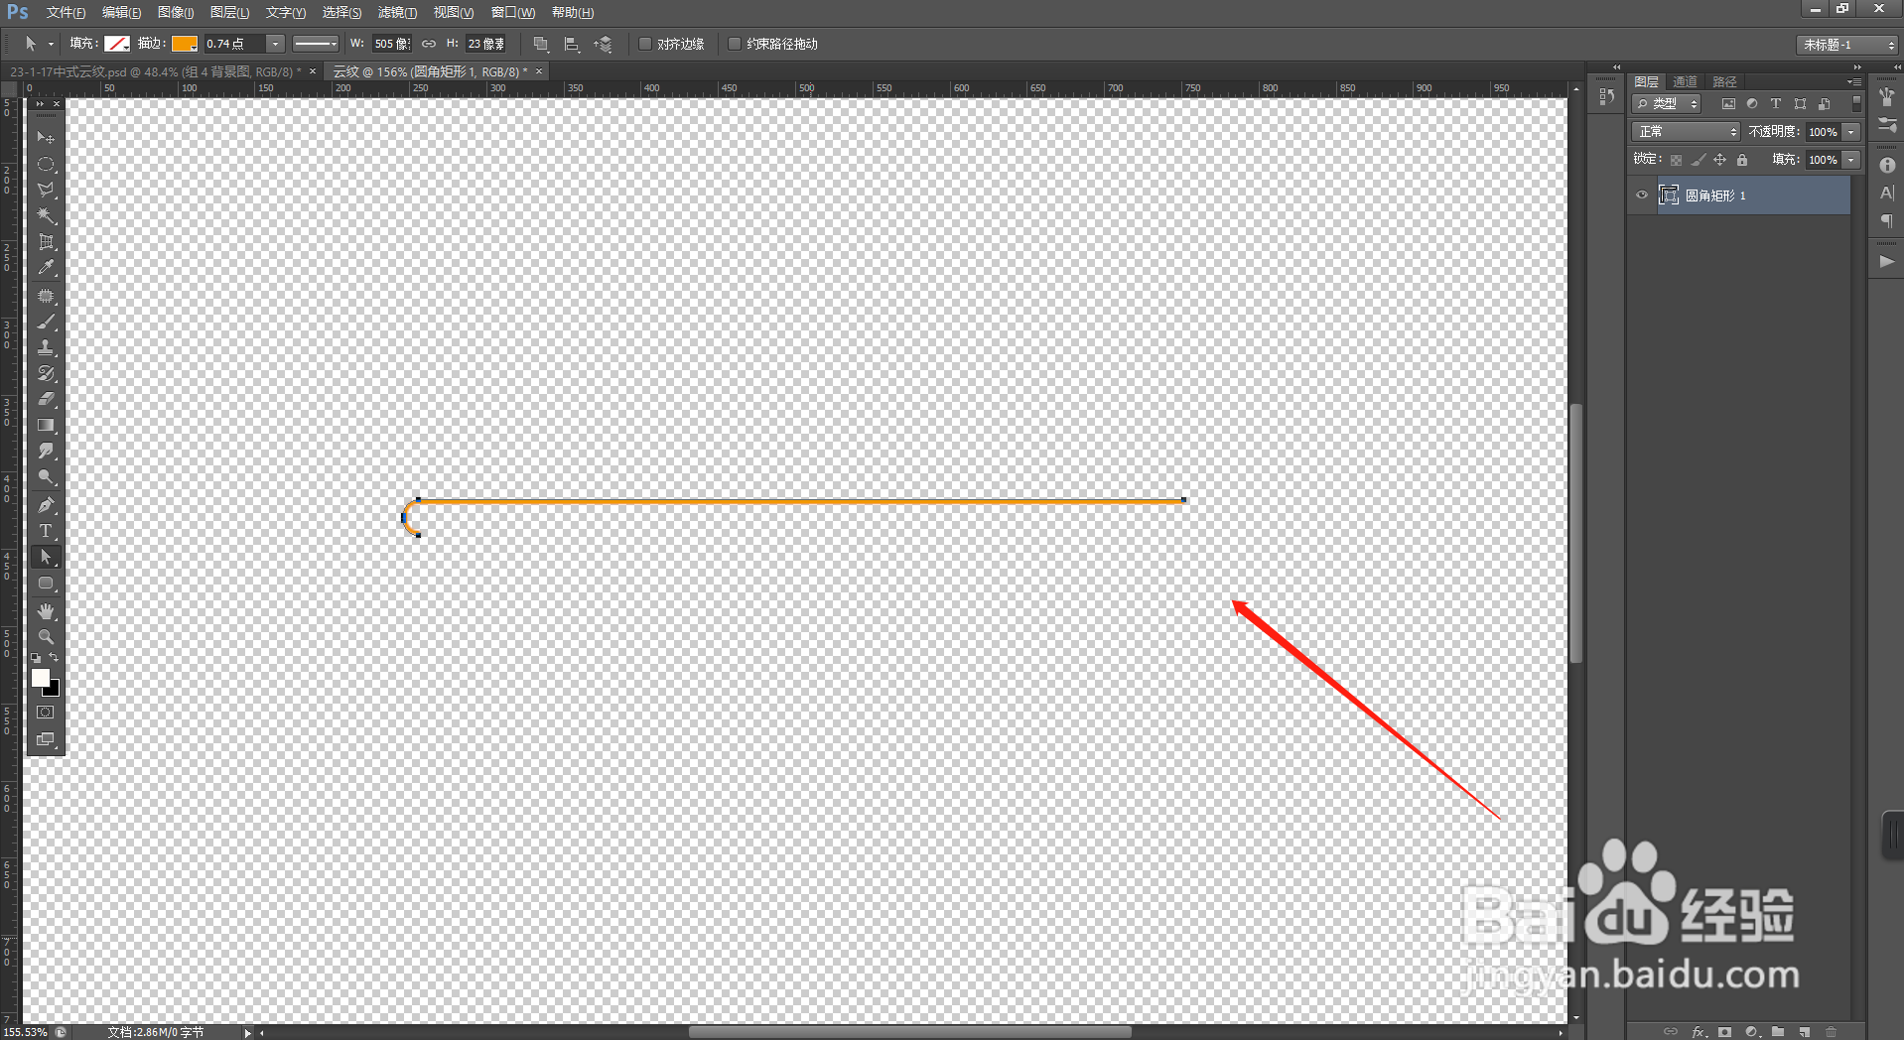Open workspace 未标题-1 dropdown
This screenshot has height=1040, width=1904.
(x=1847, y=45)
